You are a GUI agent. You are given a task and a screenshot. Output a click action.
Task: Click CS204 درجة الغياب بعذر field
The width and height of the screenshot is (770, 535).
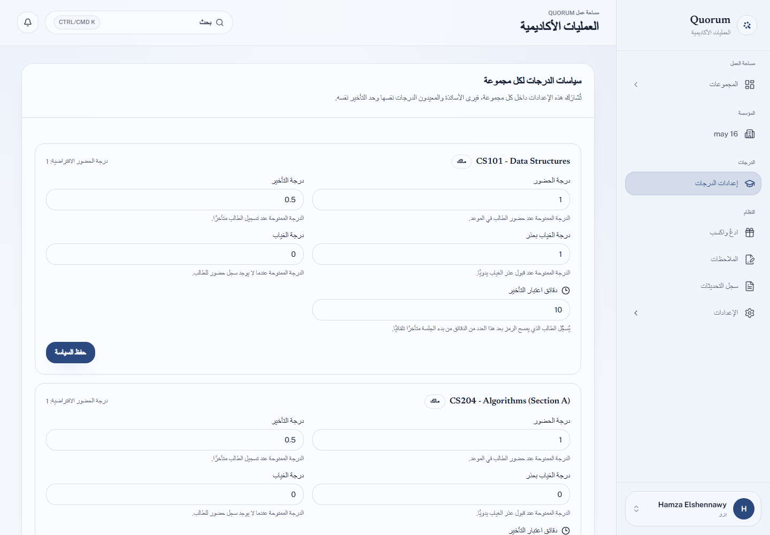point(441,494)
